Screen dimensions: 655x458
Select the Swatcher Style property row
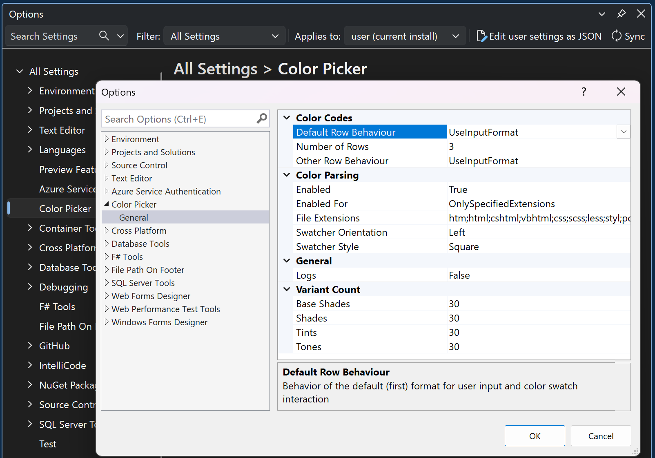[x=327, y=247]
